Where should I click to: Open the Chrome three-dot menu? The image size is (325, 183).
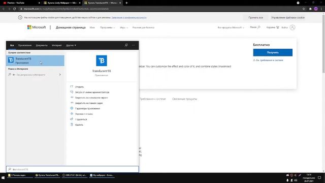[x=321, y=9]
